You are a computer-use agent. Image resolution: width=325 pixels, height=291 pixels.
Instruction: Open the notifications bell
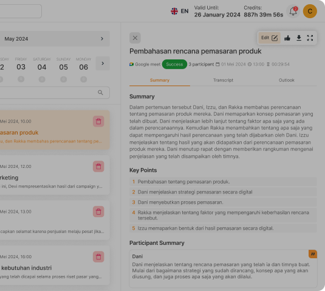coord(293,11)
